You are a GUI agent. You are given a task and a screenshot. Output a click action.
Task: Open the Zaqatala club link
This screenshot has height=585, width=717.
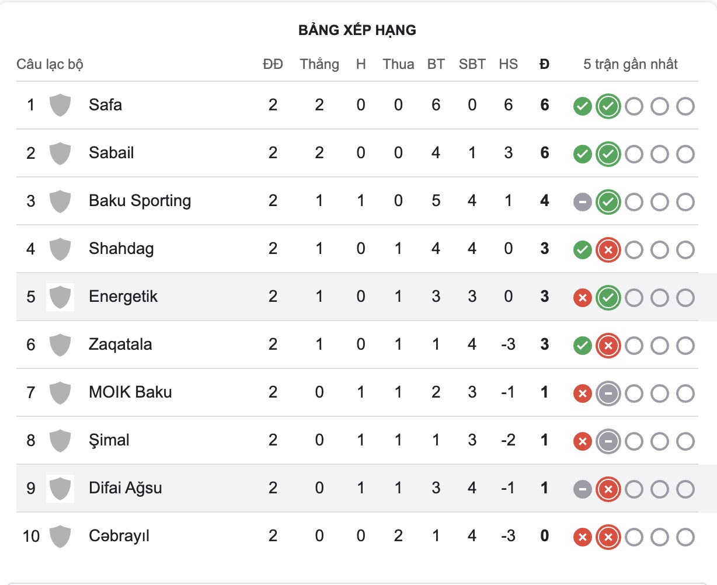pyautogui.click(x=120, y=344)
